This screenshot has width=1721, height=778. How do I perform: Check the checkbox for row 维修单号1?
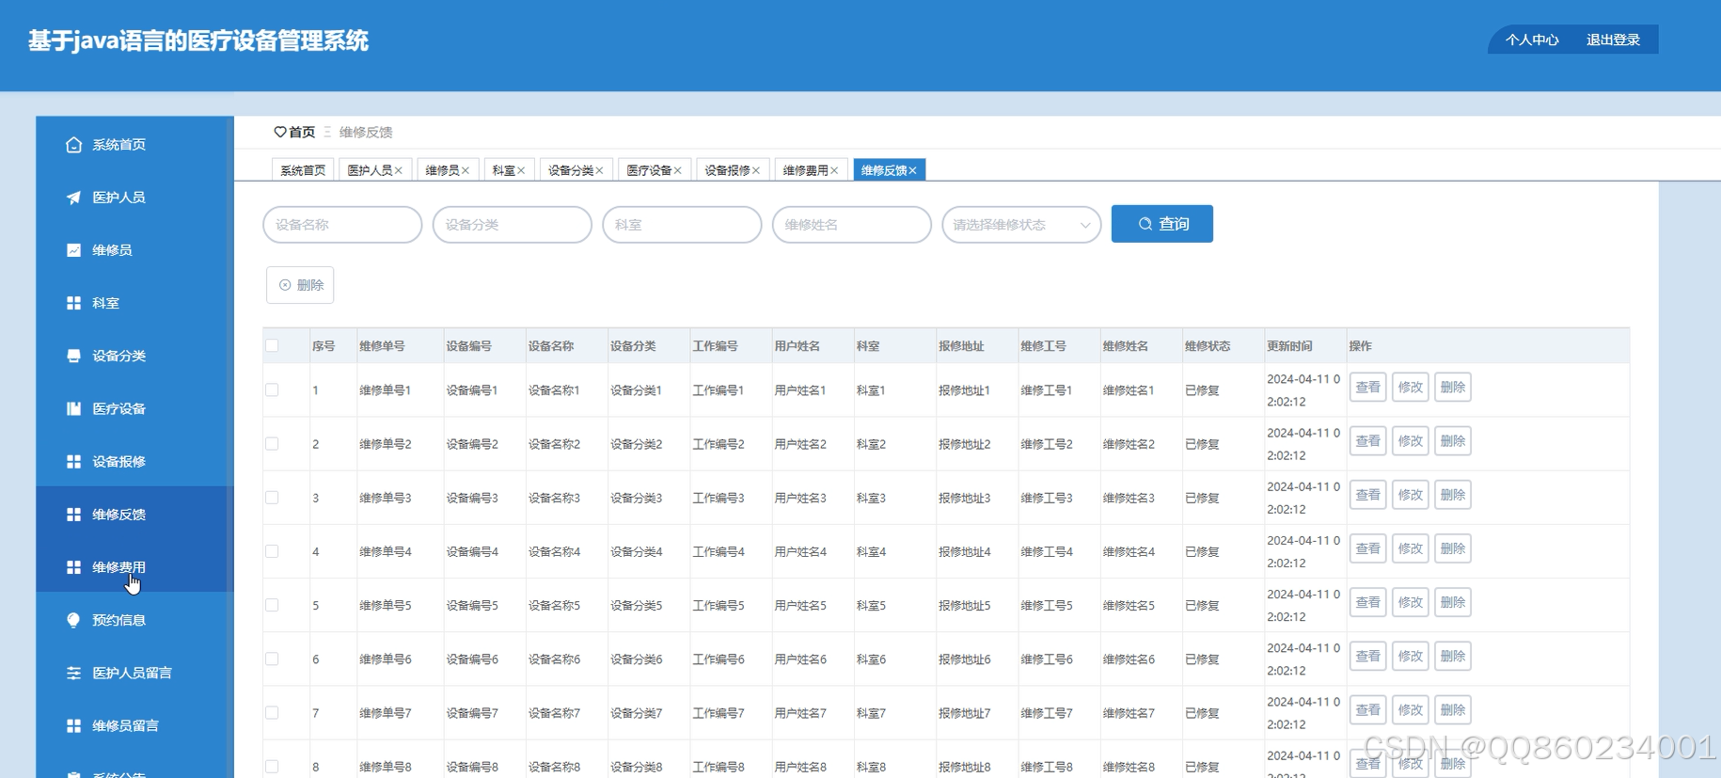272,389
